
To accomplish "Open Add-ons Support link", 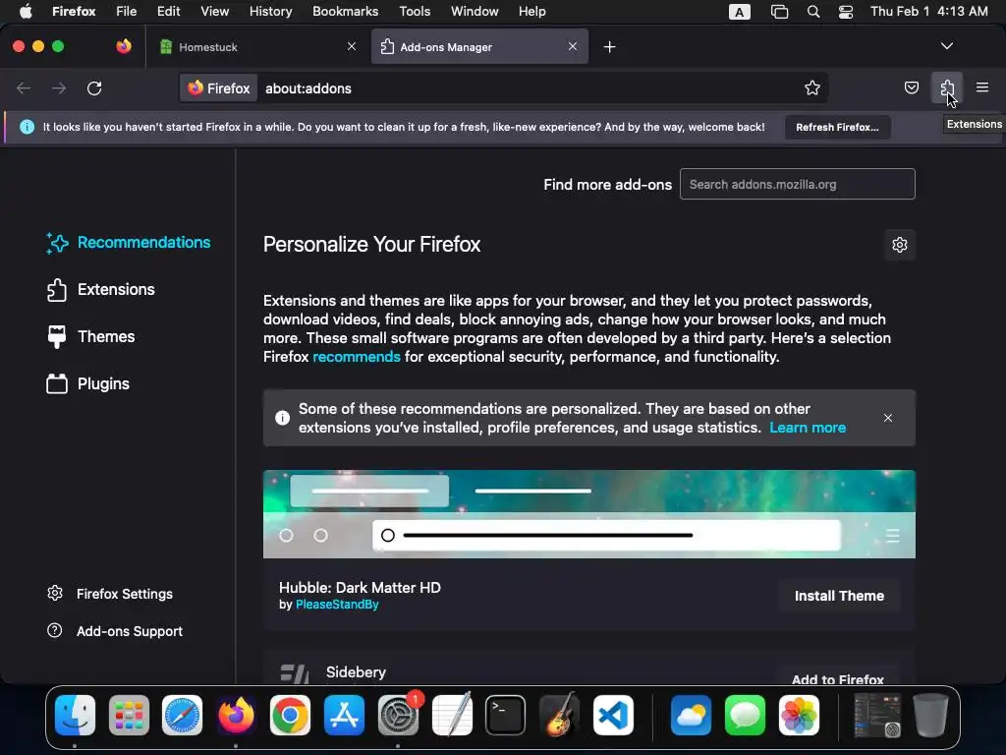I will click(x=116, y=631).
